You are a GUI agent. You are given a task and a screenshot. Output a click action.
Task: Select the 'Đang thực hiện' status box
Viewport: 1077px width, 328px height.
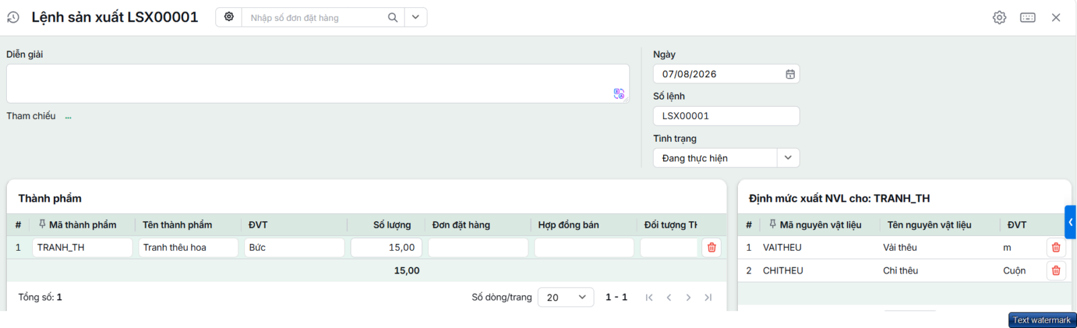point(715,158)
